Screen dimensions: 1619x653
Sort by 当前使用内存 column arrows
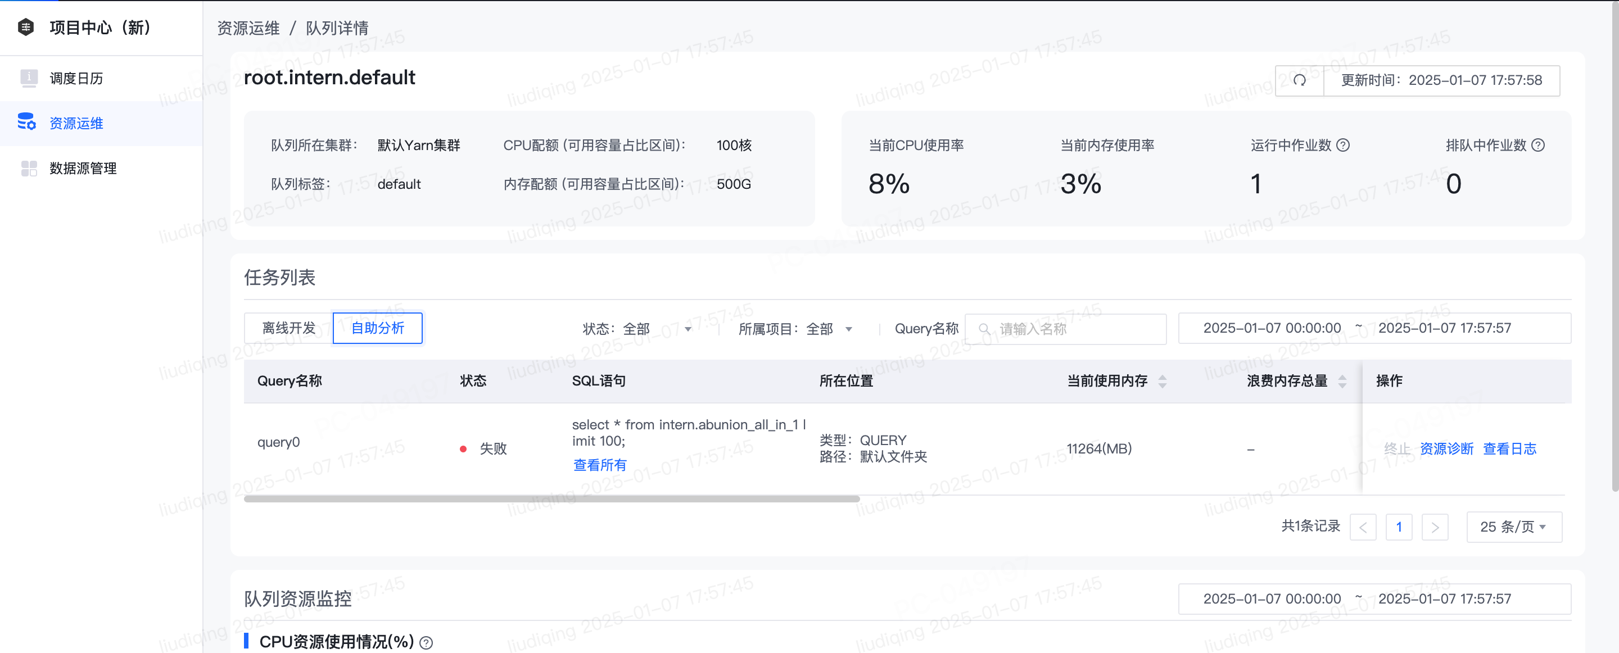pos(1162,381)
